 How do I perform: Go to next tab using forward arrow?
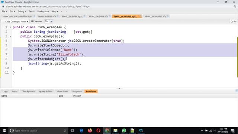tap(66, 12)
